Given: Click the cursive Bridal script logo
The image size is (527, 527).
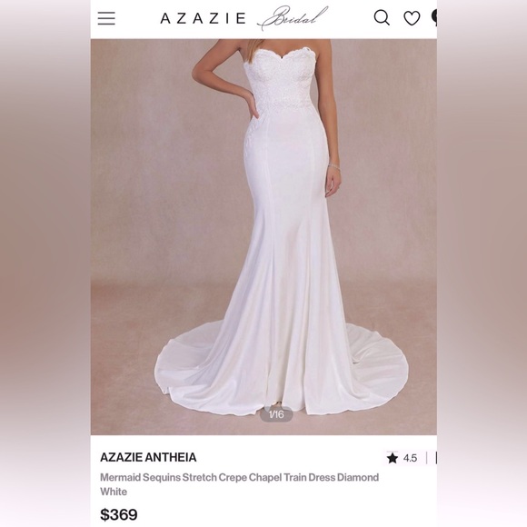Looking at the screenshot, I should point(292,17).
